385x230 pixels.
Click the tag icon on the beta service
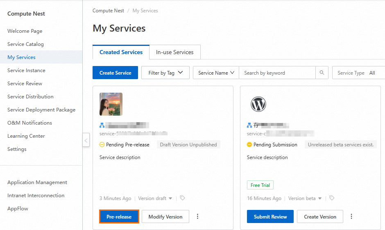[332, 198]
